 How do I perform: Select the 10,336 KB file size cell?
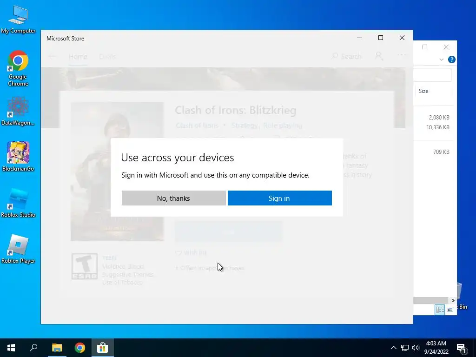click(438, 127)
